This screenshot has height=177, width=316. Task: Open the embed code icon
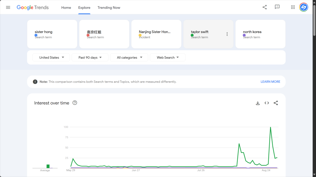(267, 103)
